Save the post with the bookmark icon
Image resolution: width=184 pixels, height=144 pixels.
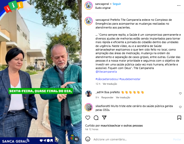click(x=179, y=118)
